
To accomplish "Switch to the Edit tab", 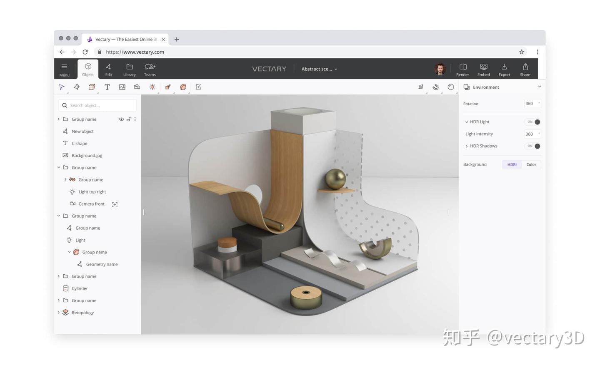I will (x=108, y=69).
